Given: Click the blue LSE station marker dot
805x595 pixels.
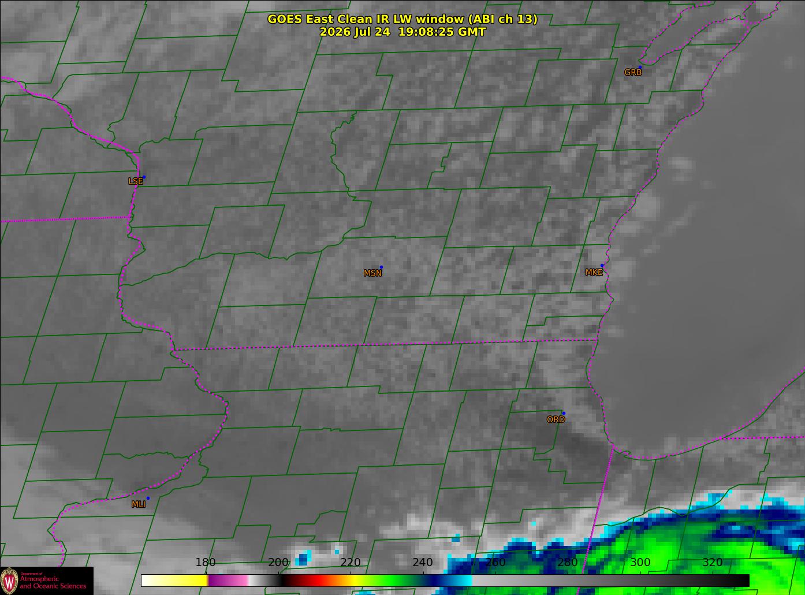Looking at the screenshot, I should (144, 177).
